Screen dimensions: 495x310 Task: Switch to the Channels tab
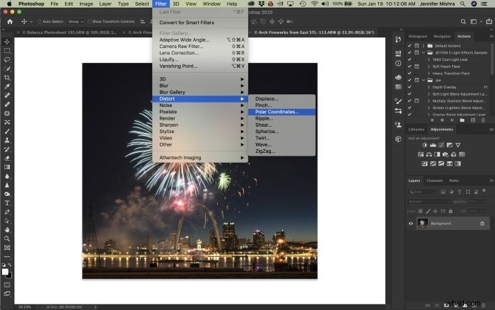pyautogui.click(x=434, y=180)
